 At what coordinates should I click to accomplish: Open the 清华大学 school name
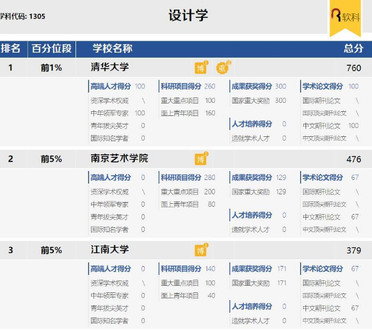coord(110,67)
